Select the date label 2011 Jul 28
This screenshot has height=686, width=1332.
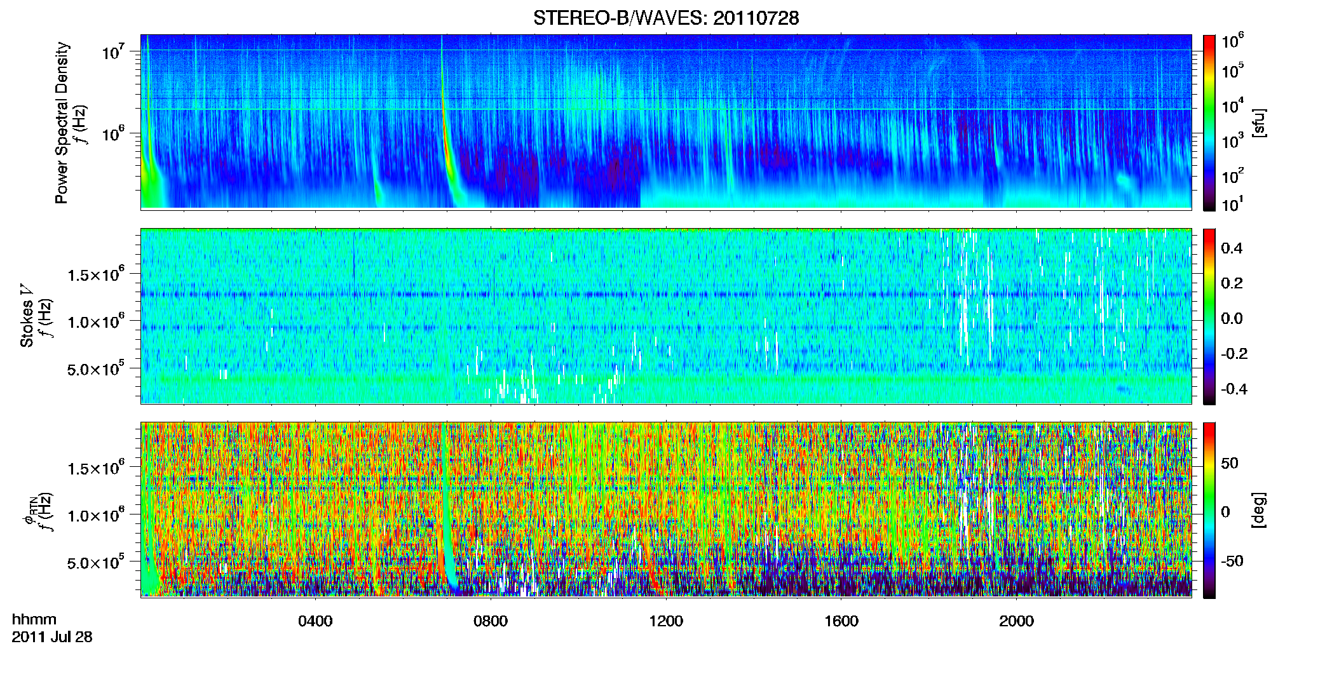[x=52, y=636]
